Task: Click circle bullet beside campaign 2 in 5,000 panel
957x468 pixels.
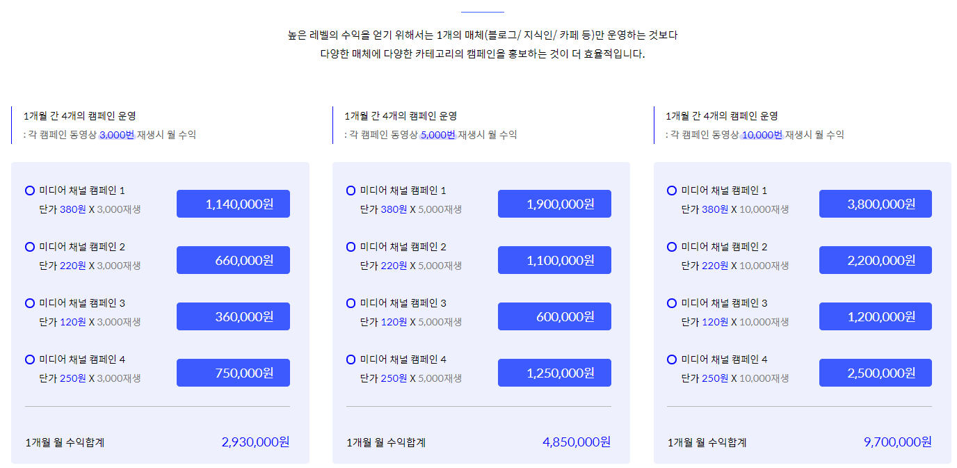Action: tap(351, 247)
